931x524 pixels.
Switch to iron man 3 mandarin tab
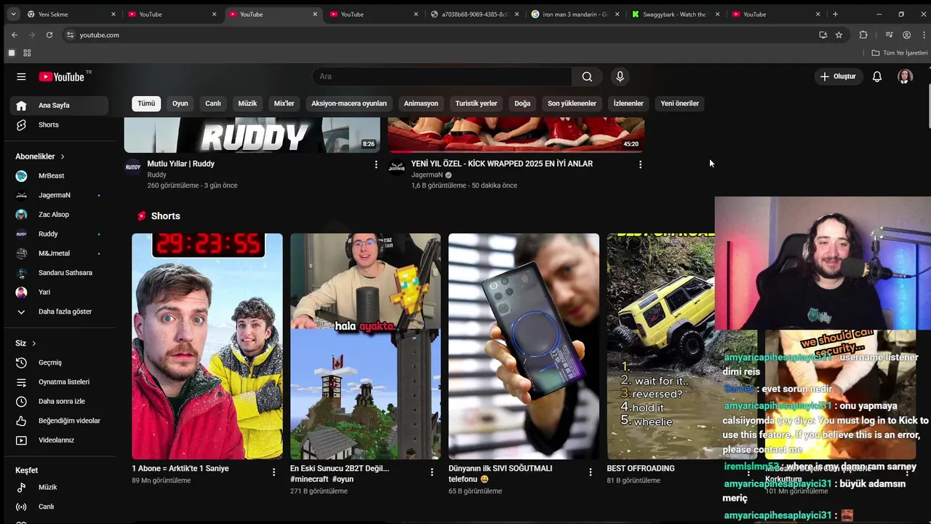pos(575,14)
